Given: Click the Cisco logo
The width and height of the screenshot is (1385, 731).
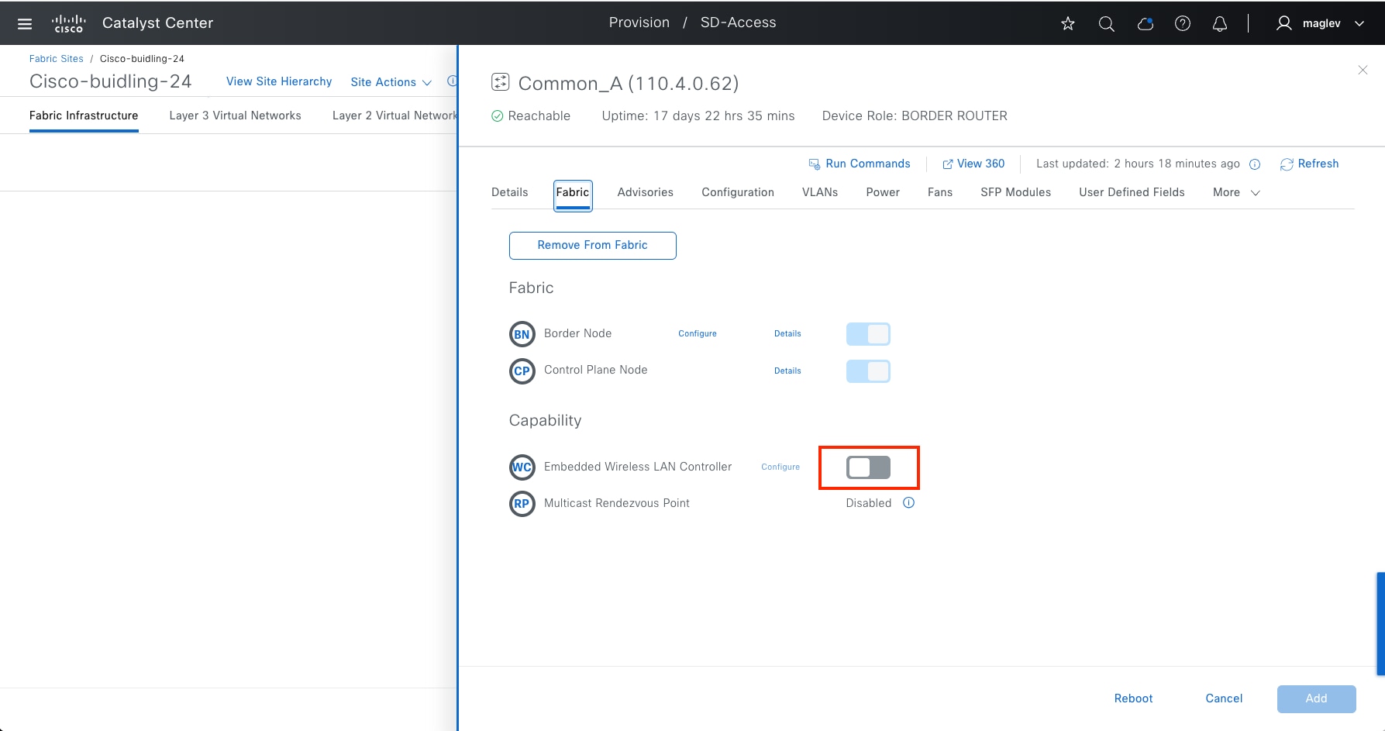Looking at the screenshot, I should point(68,24).
